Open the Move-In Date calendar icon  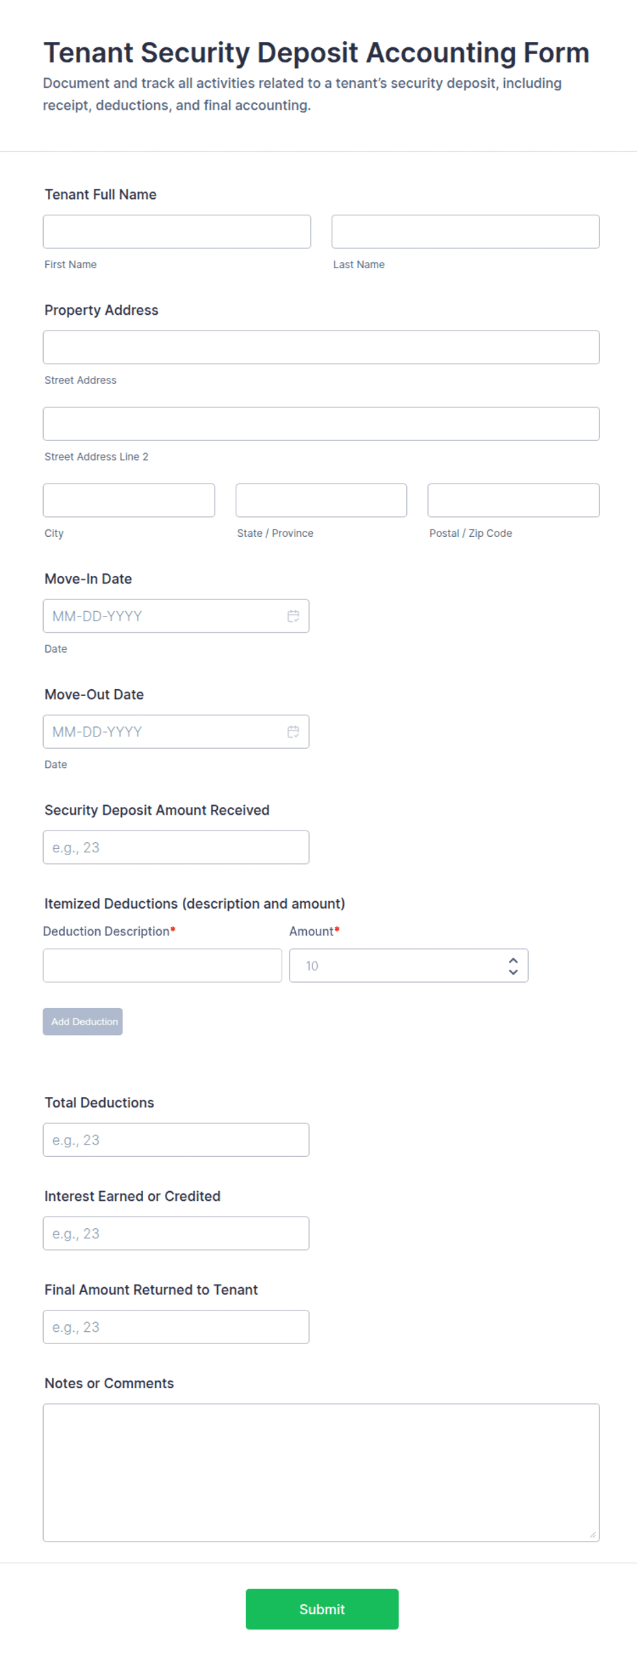(293, 616)
